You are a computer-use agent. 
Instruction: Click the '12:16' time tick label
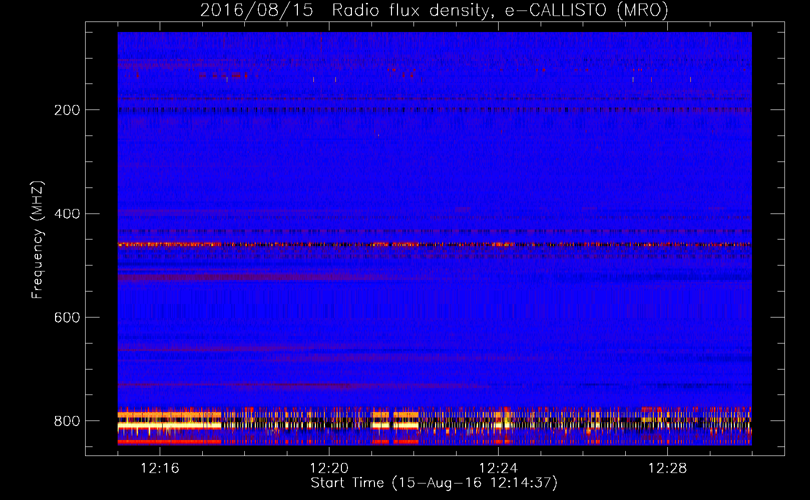click(160, 468)
